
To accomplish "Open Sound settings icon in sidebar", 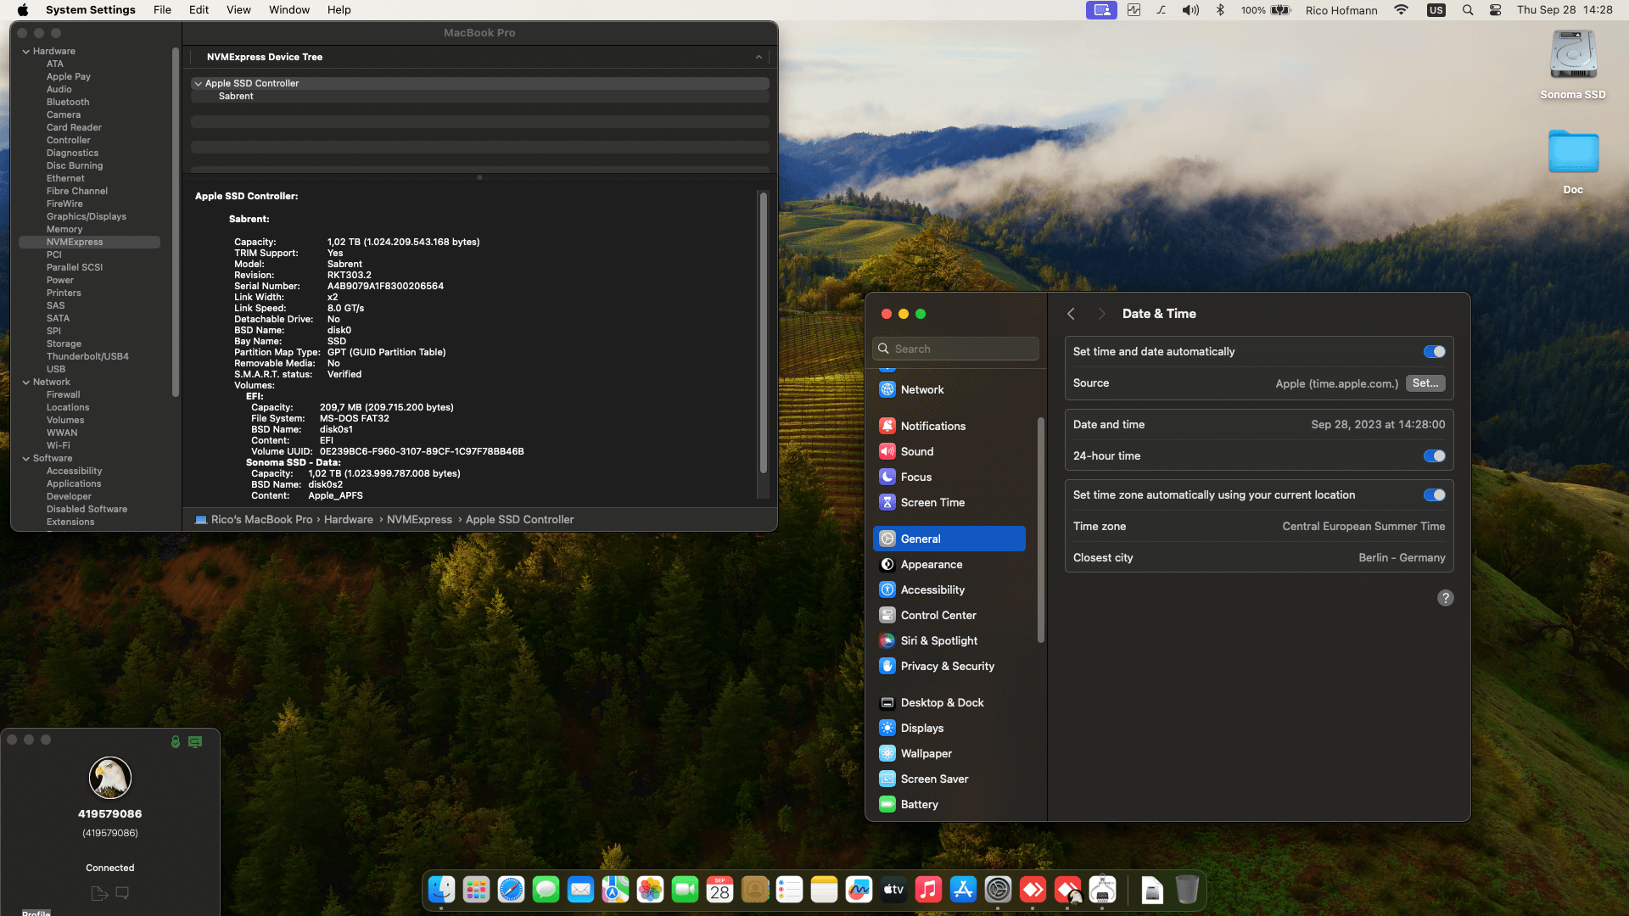I will tap(887, 451).
